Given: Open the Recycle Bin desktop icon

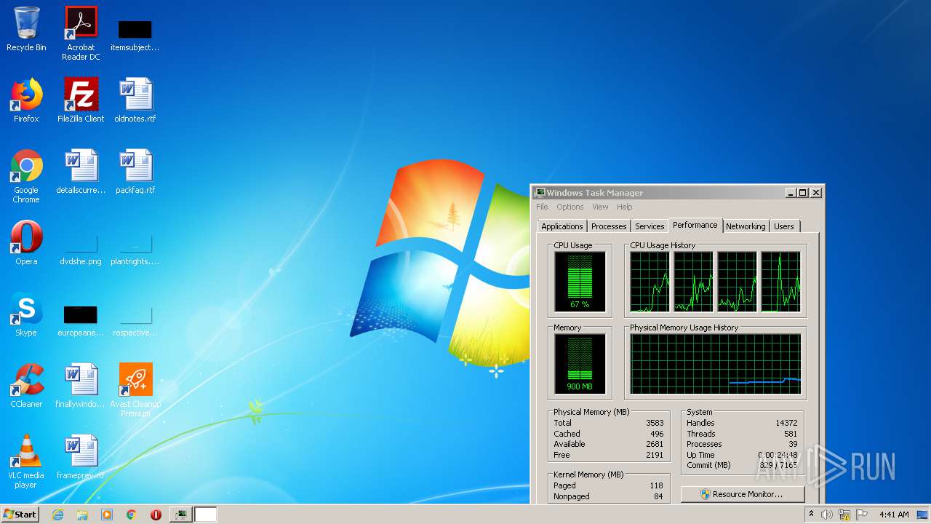Looking at the screenshot, I should tap(26, 29).
